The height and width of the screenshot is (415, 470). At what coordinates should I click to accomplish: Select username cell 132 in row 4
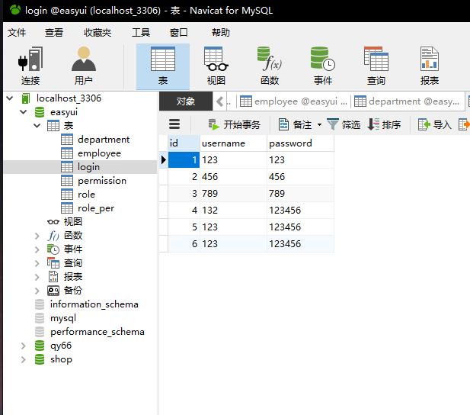click(x=233, y=211)
